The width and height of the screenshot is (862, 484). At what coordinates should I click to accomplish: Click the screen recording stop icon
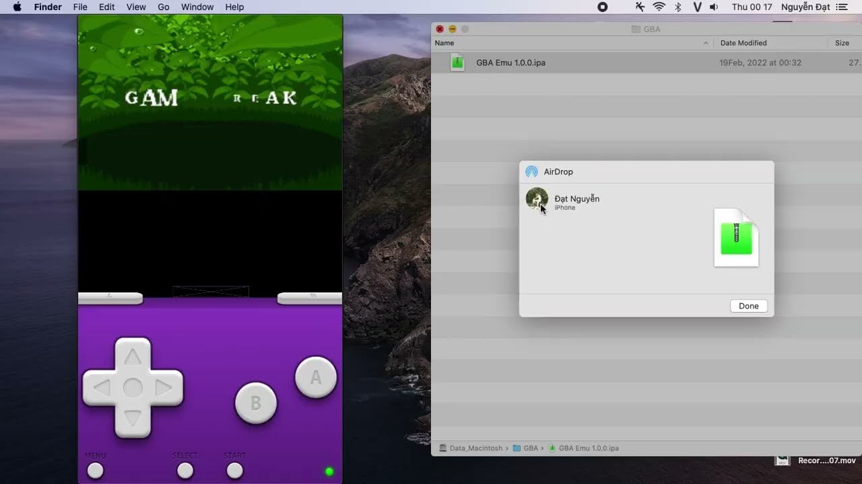coord(603,7)
